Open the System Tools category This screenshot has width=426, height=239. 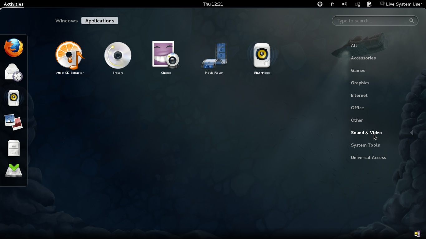pyautogui.click(x=365, y=145)
